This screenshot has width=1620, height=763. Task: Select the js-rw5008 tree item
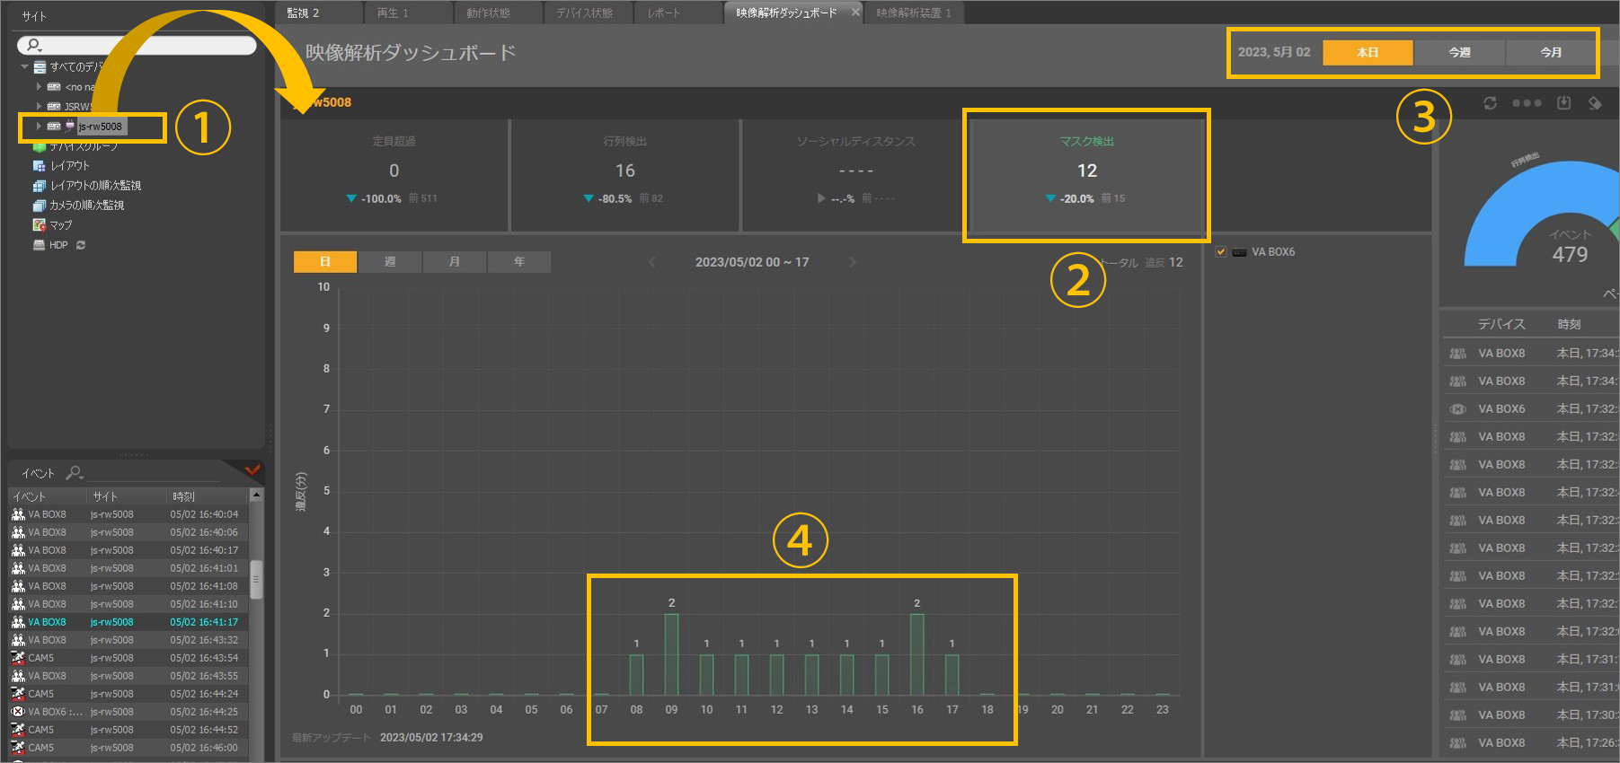pyautogui.click(x=100, y=127)
